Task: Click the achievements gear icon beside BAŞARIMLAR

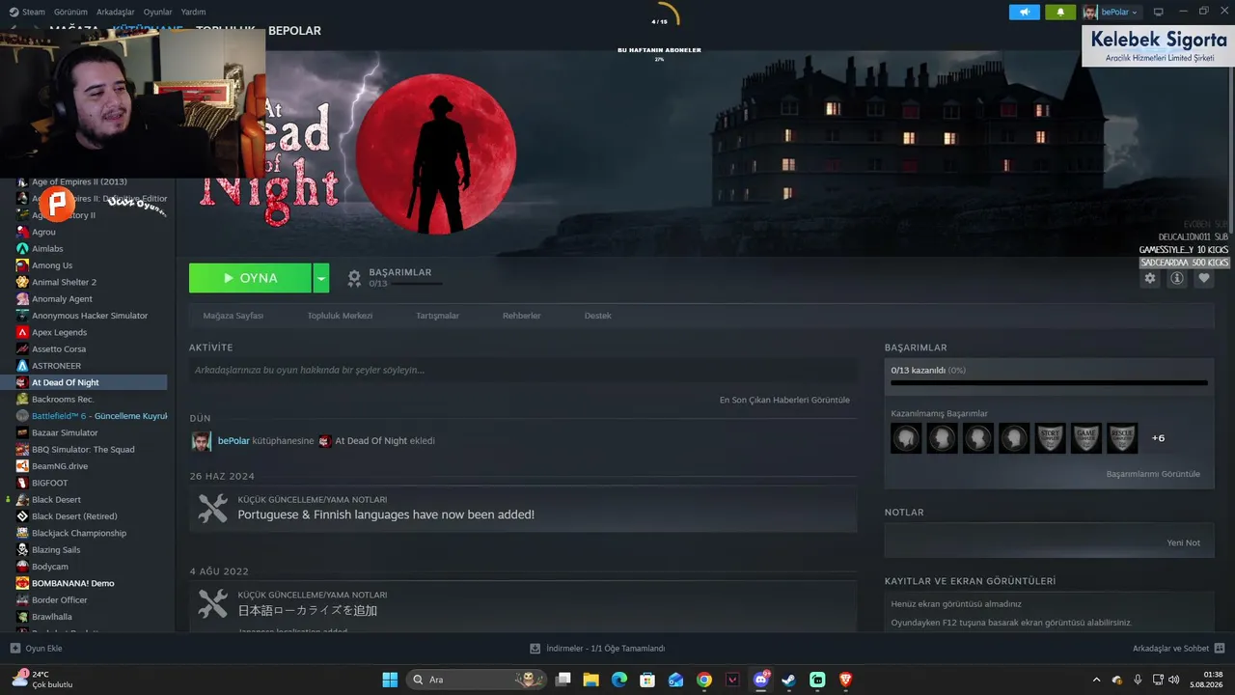Action: pyautogui.click(x=354, y=278)
